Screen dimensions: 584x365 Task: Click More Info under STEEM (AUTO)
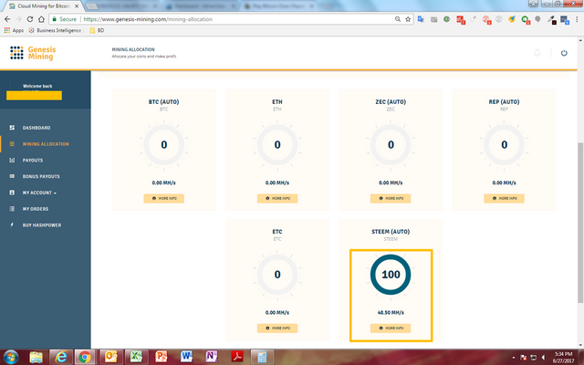click(391, 328)
